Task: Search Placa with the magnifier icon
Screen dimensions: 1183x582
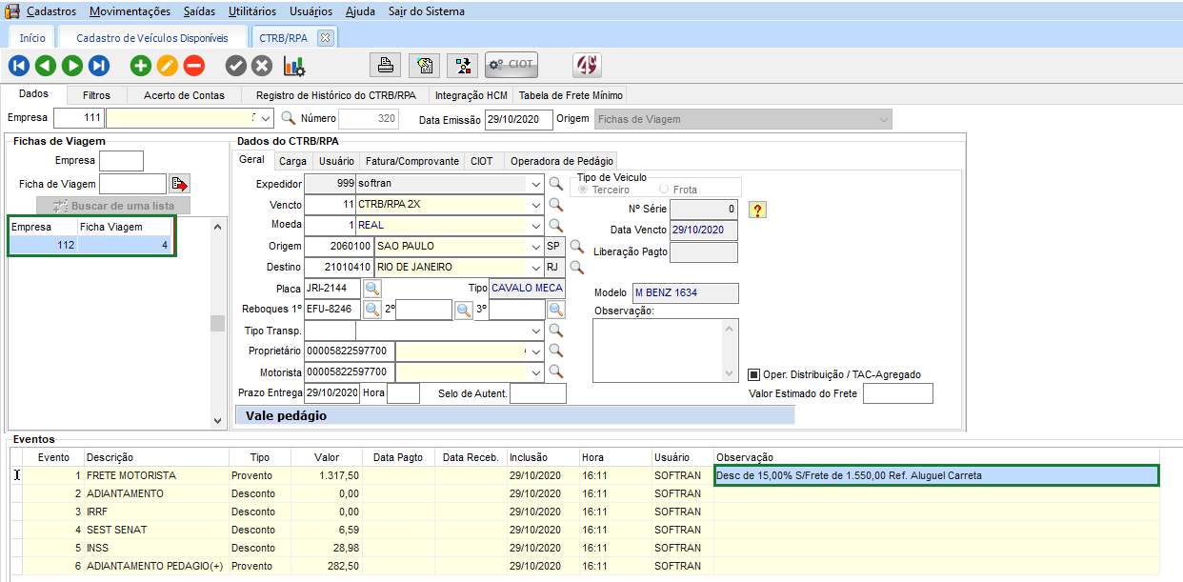Action: tap(372, 289)
